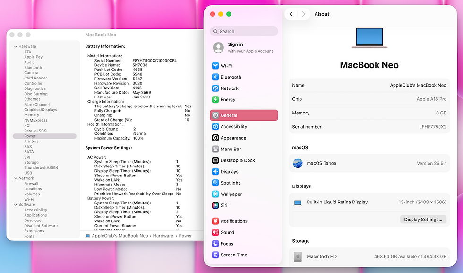Open the Wallpaper flower icon
The height and width of the screenshot is (273, 463).
(x=215, y=194)
